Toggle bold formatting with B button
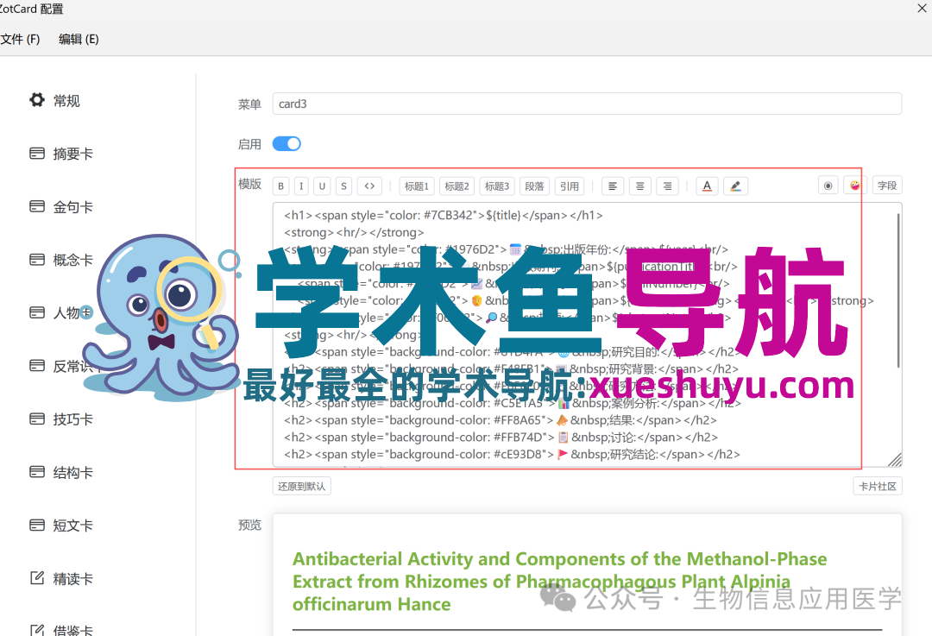Viewport: 932px width, 636px height. tap(281, 186)
